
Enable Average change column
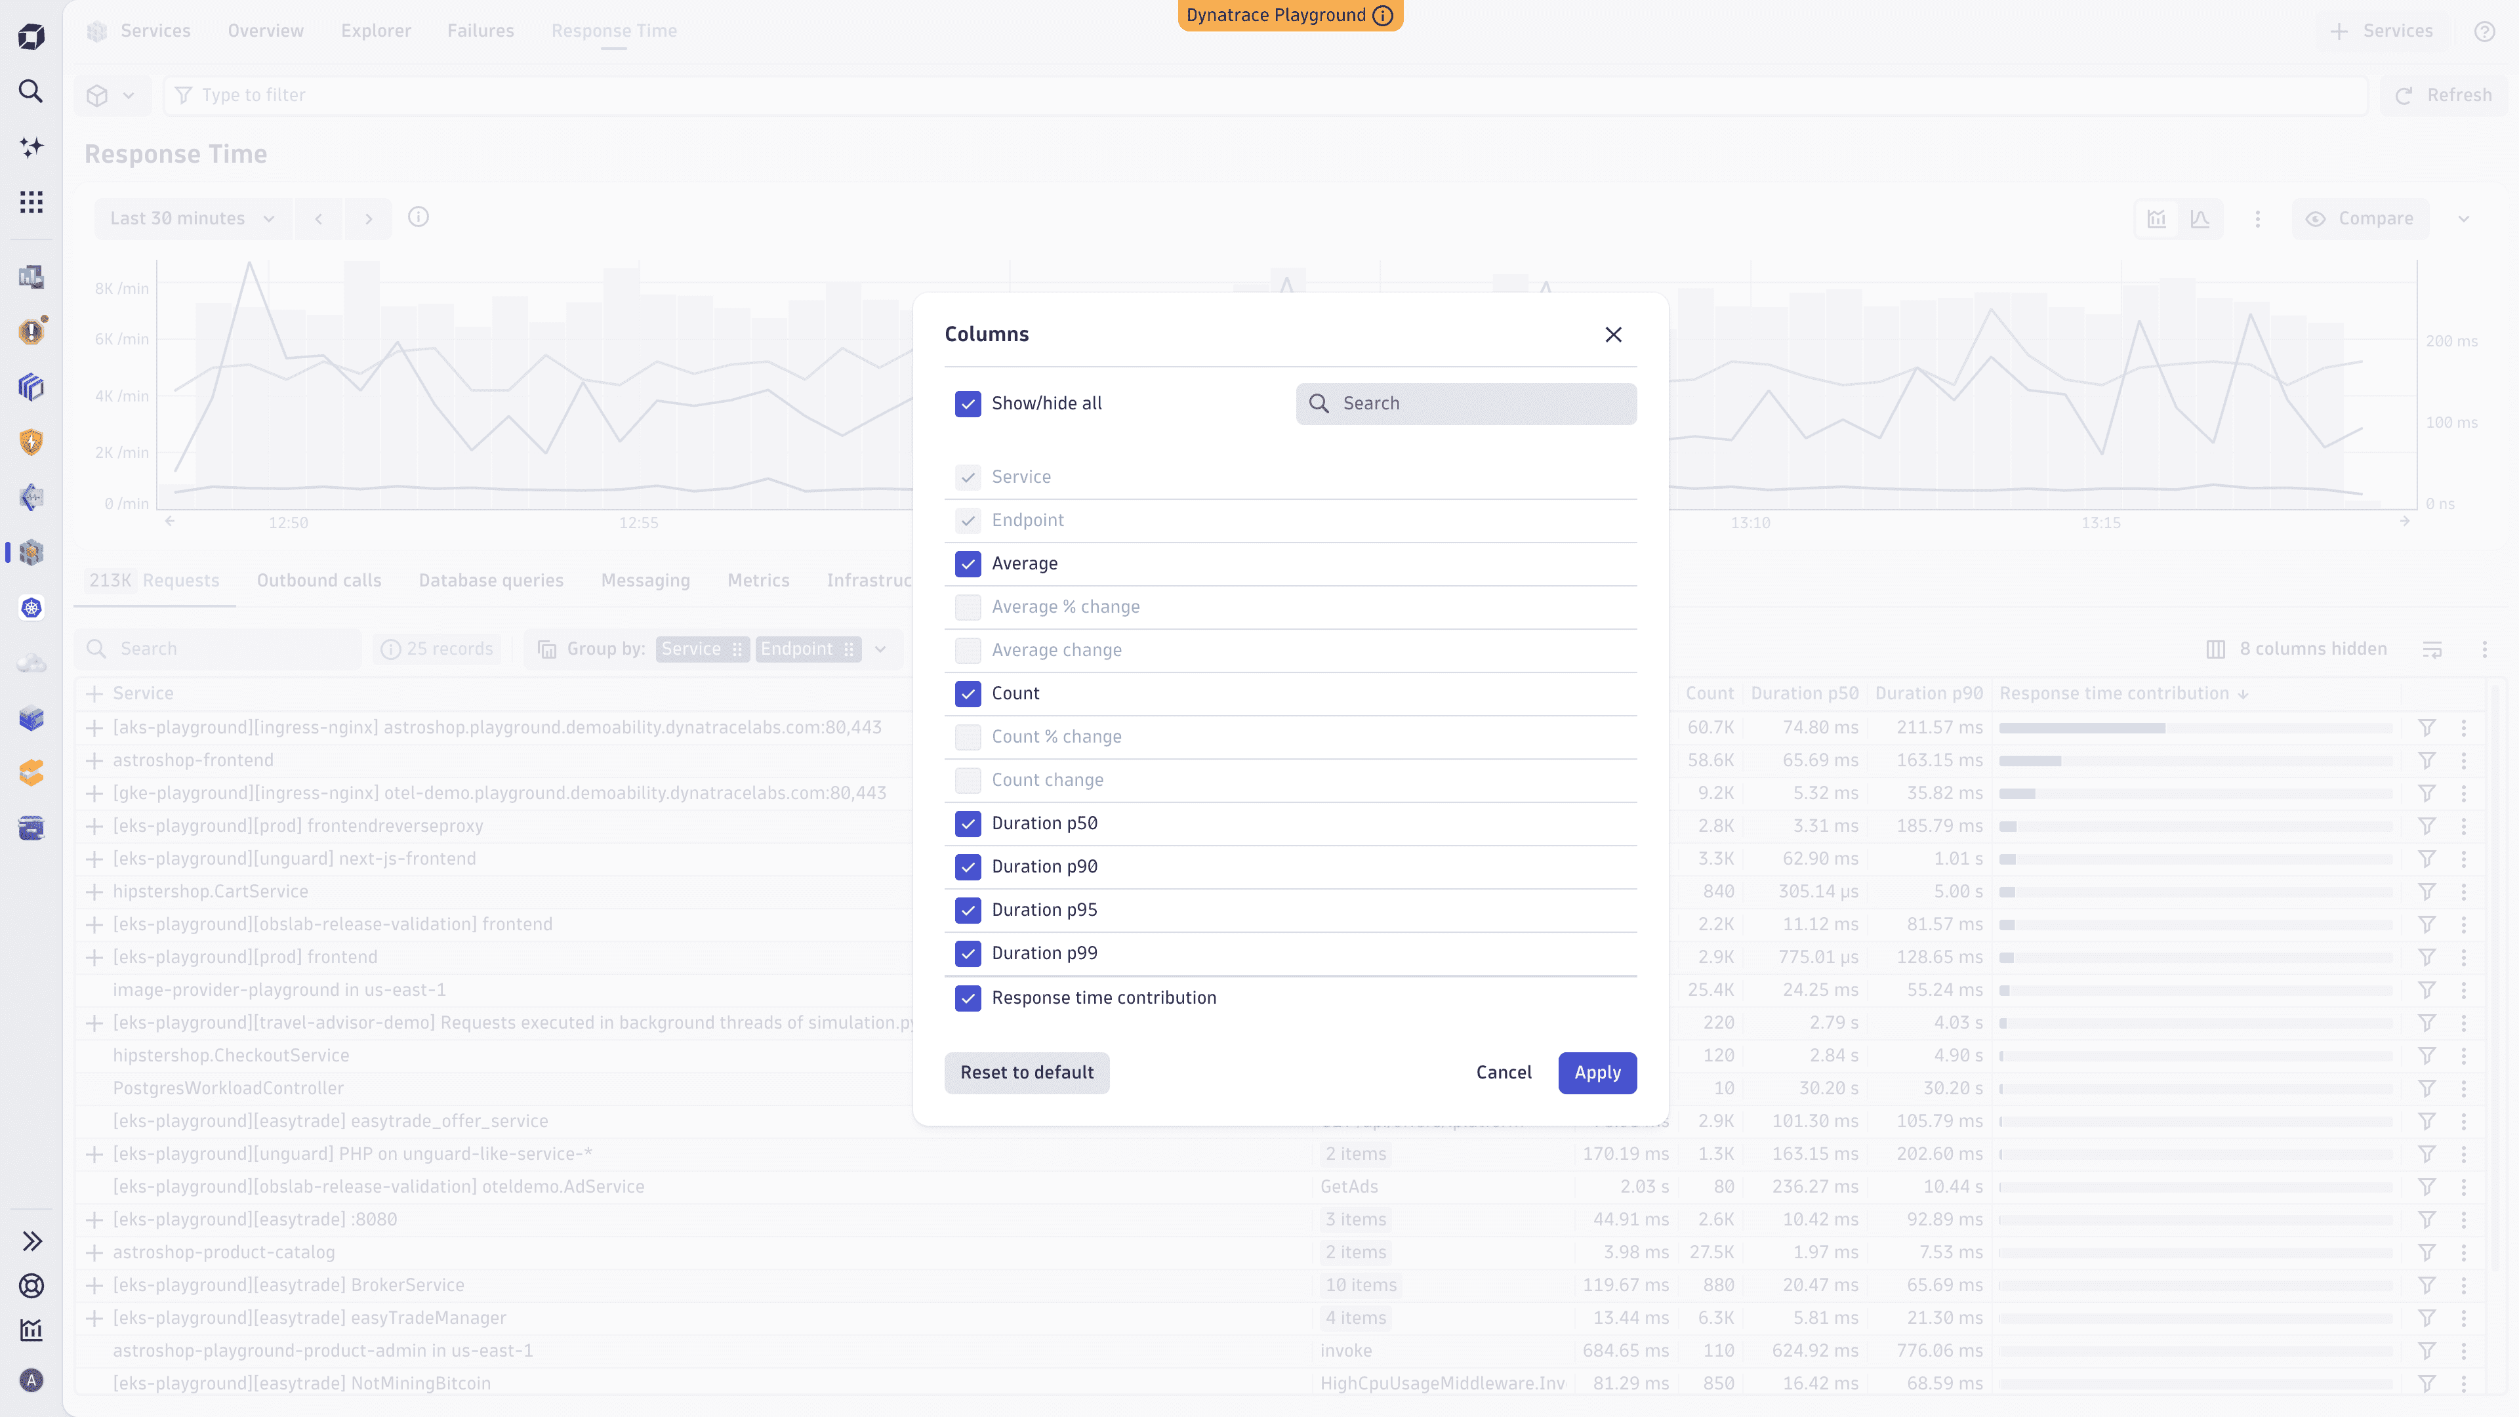coord(967,650)
